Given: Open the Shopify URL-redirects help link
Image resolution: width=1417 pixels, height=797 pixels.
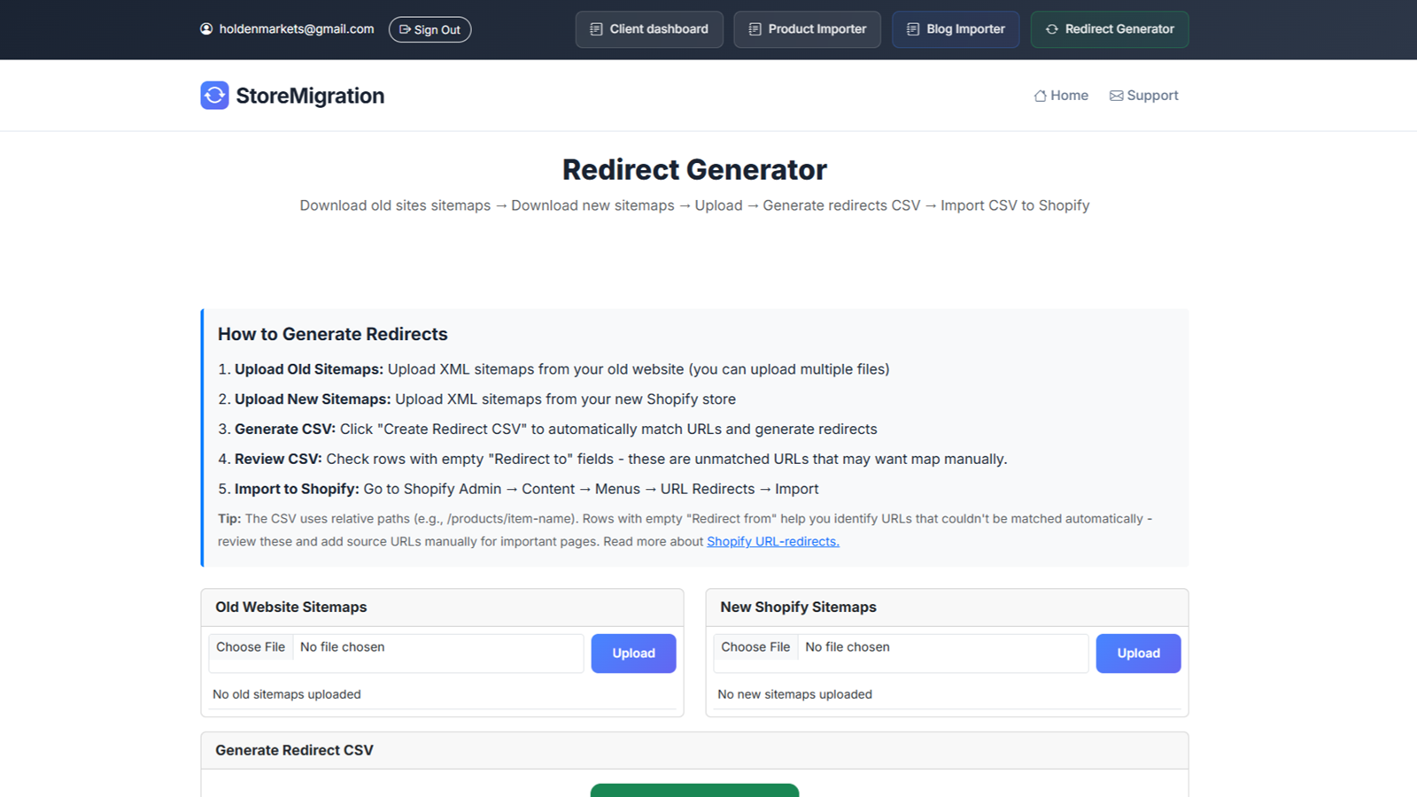Looking at the screenshot, I should pyautogui.click(x=772, y=541).
